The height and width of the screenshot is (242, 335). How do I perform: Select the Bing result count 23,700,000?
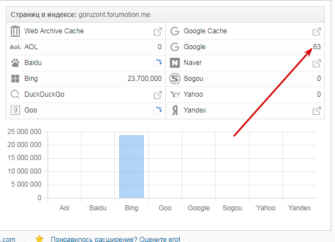coord(144,79)
